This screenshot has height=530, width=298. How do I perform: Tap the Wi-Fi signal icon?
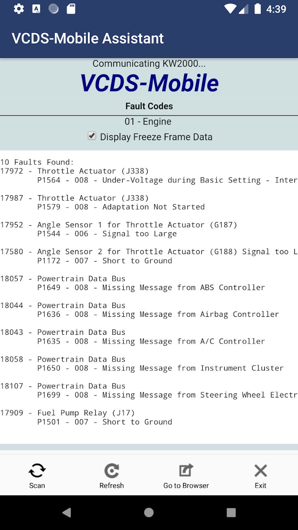(x=230, y=9)
